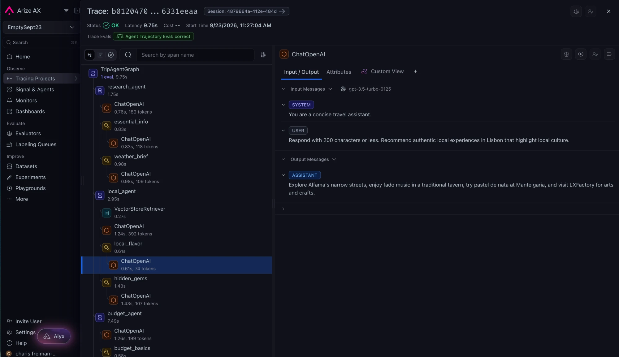Click the span search magnifier icon
Image resolution: width=619 pixels, height=357 pixels.
click(x=128, y=55)
